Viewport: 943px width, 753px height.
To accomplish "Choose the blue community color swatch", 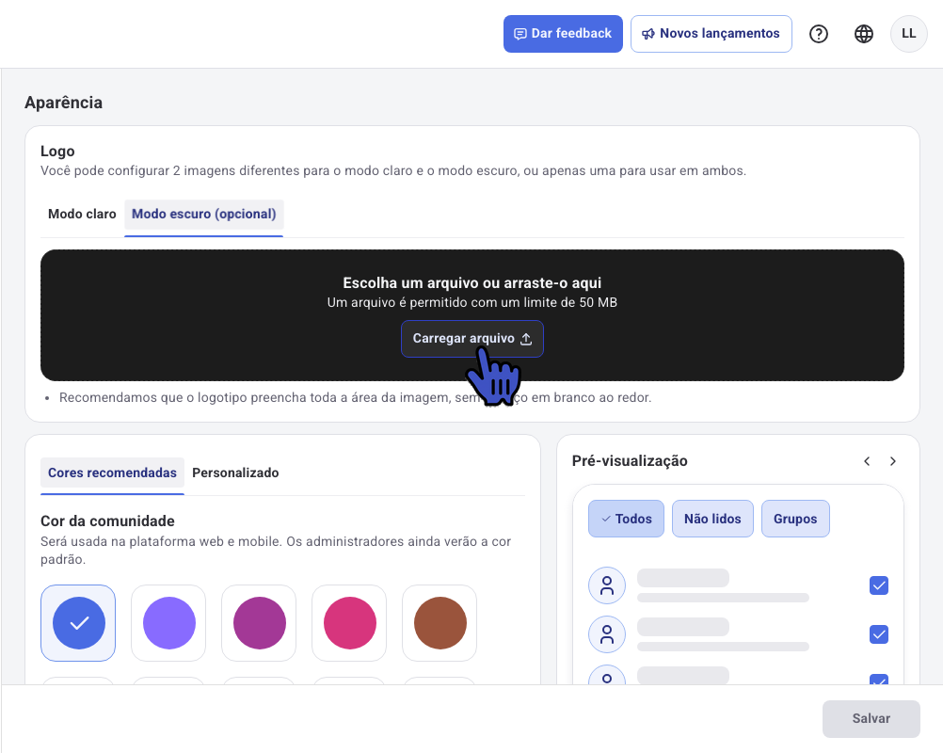I will [78, 622].
